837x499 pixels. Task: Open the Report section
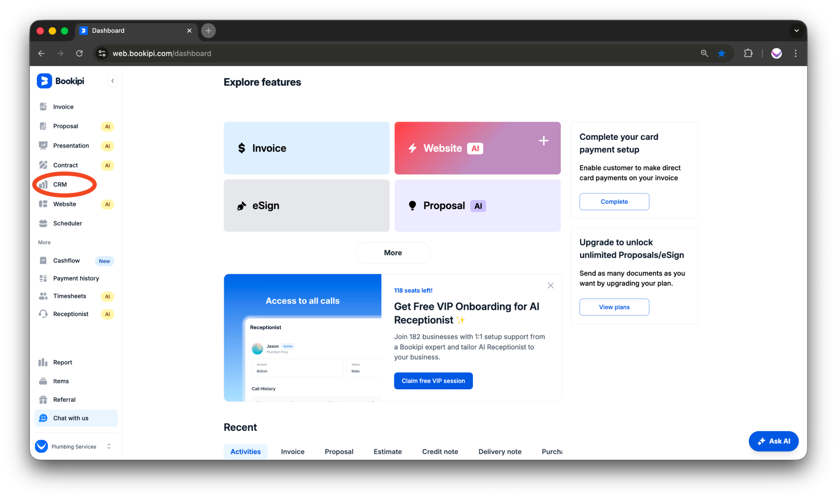(61, 362)
